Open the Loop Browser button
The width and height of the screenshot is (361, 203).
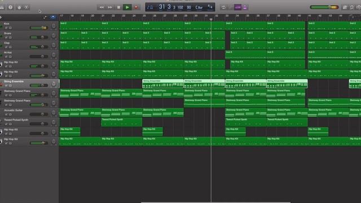(352, 7)
